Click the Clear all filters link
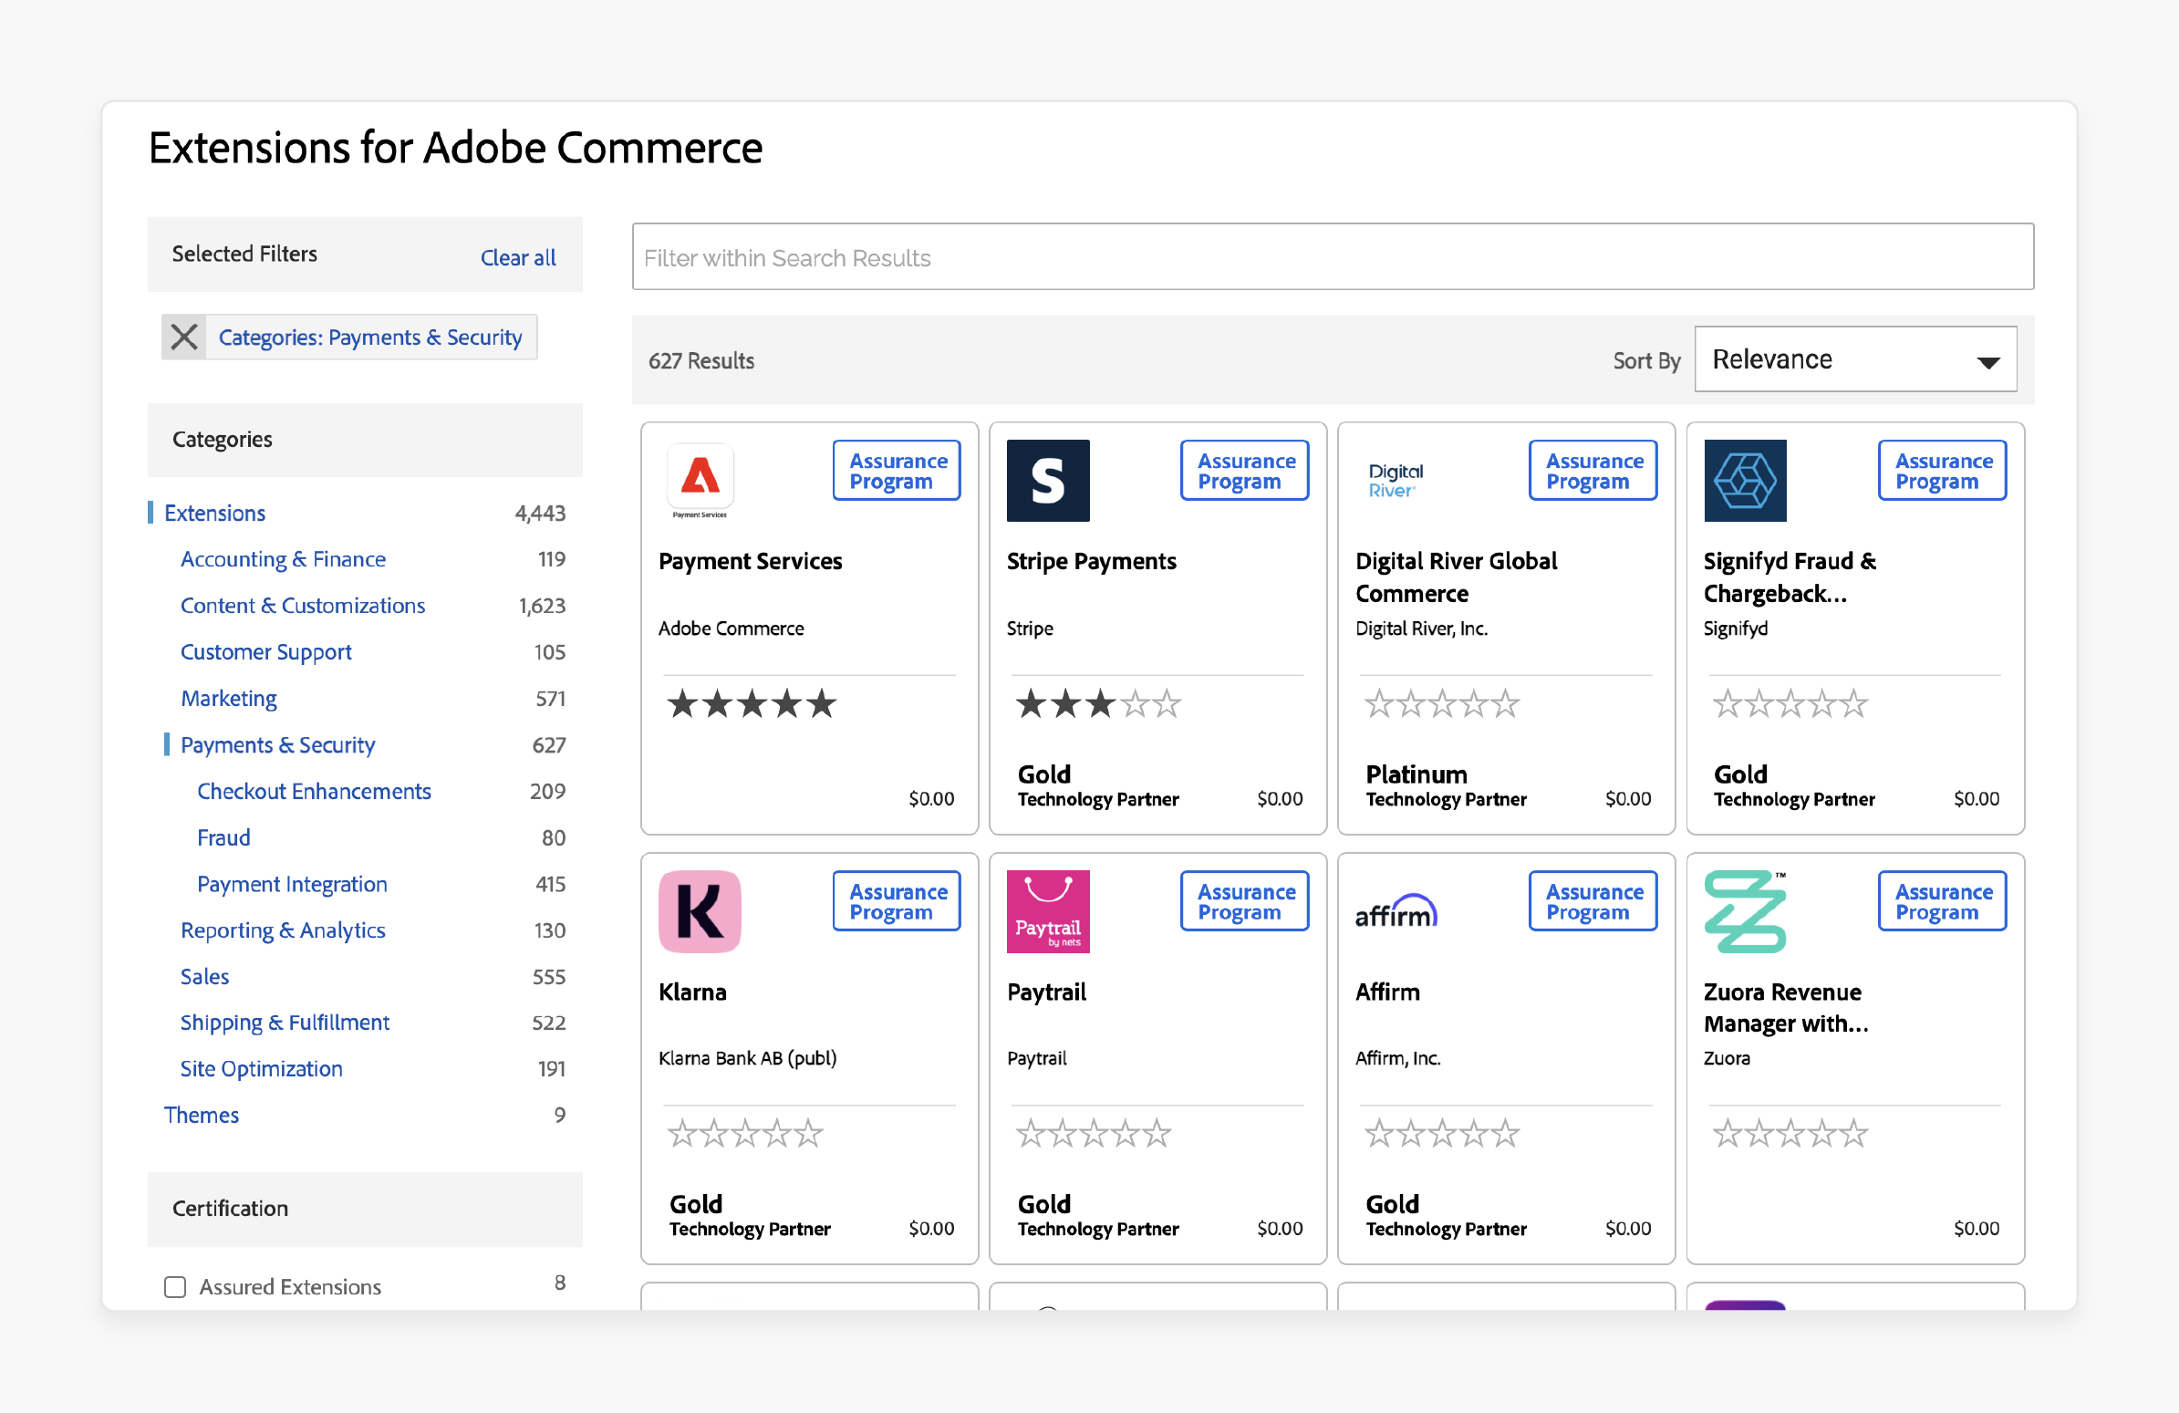Screen dimensions: 2179x1413 pyautogui.click(x=518, y=254)
